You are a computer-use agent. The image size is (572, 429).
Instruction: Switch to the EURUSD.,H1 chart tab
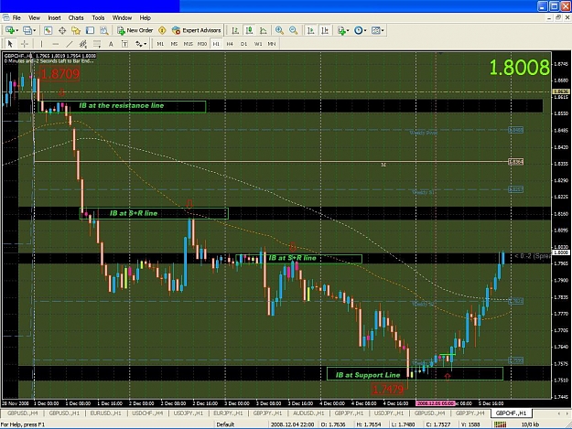coord(106,413)
